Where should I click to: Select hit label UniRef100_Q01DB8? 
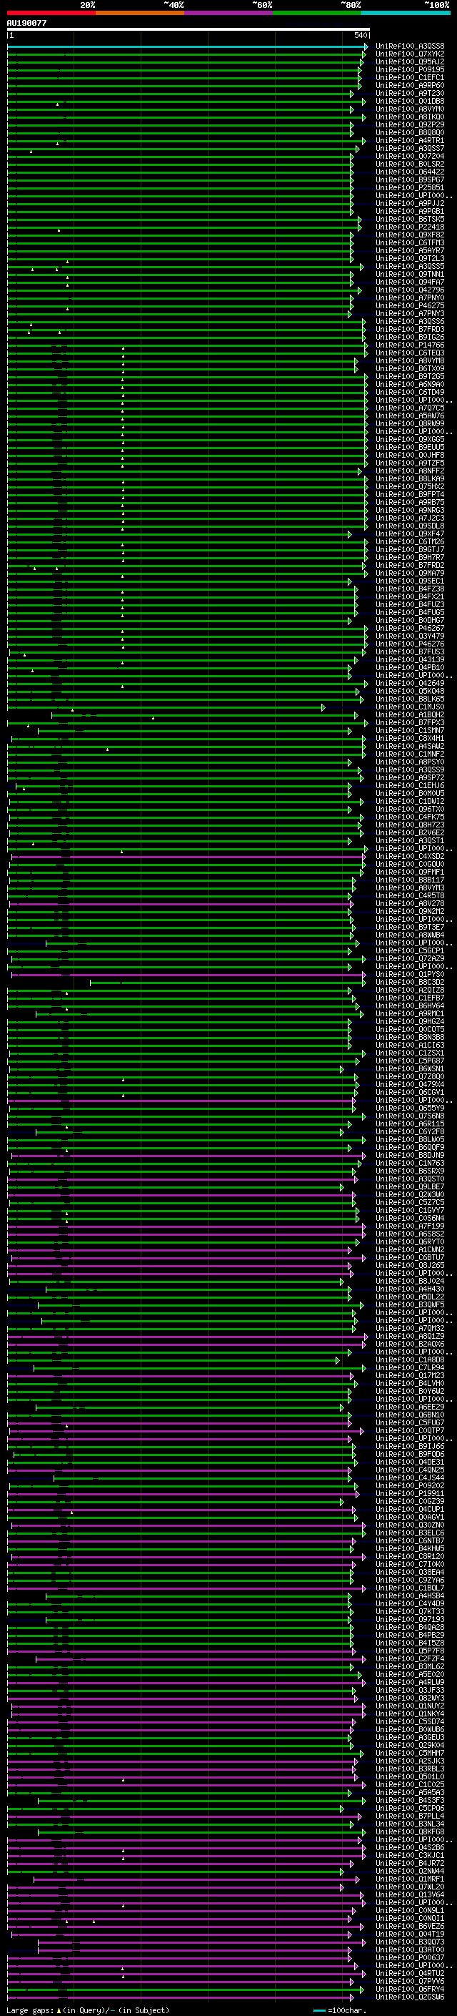coord(410,101)
